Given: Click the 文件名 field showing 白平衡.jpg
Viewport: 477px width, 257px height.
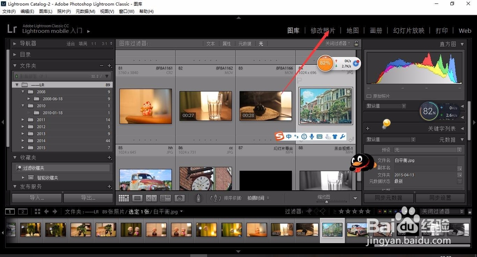Looking at the screenshot, I should pos(425,160).
